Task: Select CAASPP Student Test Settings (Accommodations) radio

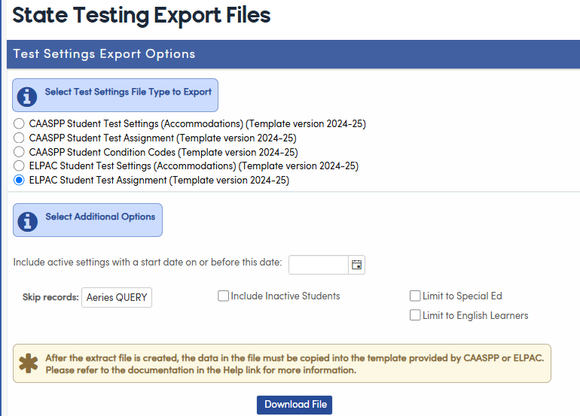Action: coord(19,123)
